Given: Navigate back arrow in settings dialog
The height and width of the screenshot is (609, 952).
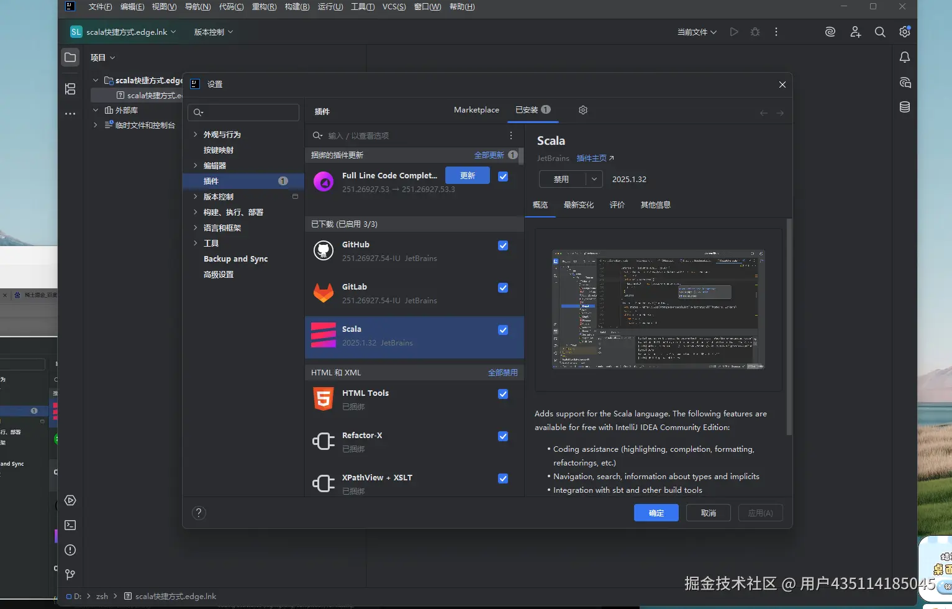Looking at the screenshot, I should (764, 113).
